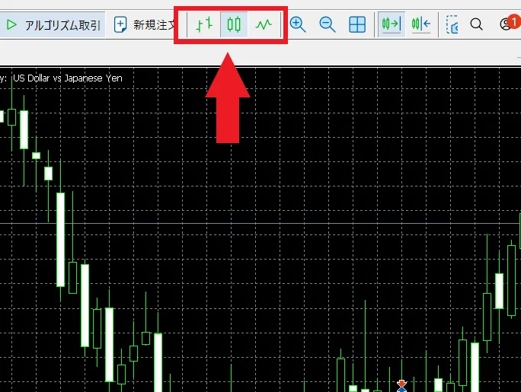
Task: Click the US Dollar vs Japanese Yen title
Action: tap(67, 78)
